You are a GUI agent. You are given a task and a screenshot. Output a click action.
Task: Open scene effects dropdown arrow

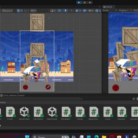[x=80, y=11]
